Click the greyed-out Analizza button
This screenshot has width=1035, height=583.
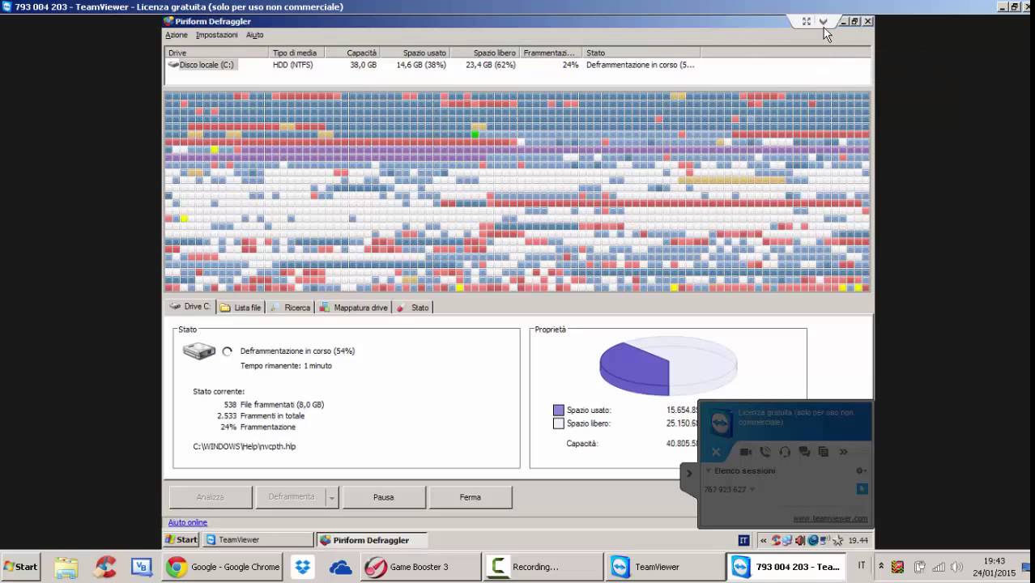tap(211, 497)
